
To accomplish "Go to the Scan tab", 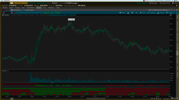I will click(x=23, y=8).
